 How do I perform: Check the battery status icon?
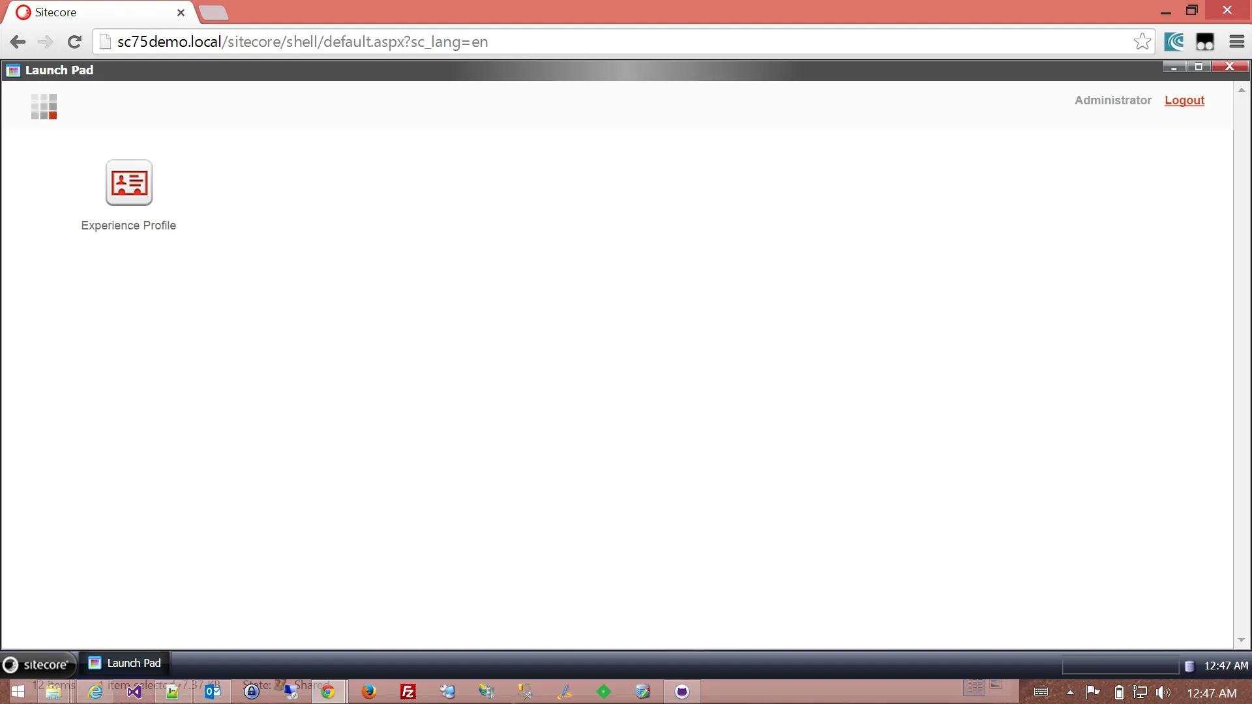pos(1119,692)
